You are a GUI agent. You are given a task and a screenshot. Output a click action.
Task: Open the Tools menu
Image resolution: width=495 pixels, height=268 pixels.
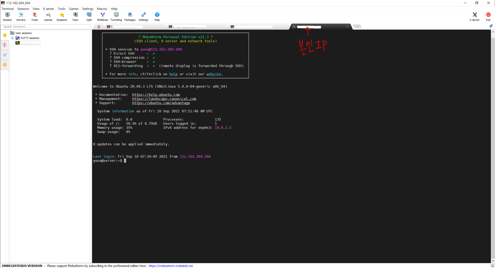click(x=61, y=9)
